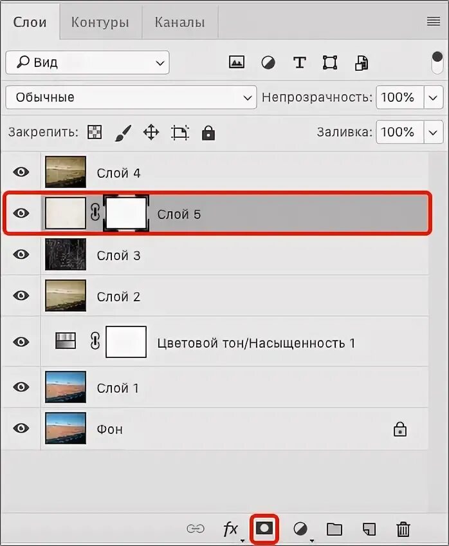449x546 pixels.
Task: Click the Непрозрачность 100% value field
Action: pos(399,97)
